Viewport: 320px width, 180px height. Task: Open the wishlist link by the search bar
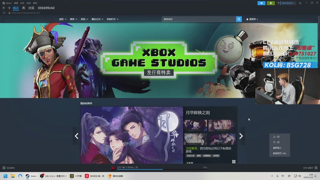pos(252,19)
